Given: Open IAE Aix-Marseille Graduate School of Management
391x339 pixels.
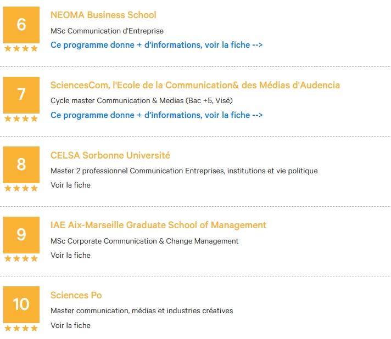Looking at the screenshot, I should coord(158,225).
